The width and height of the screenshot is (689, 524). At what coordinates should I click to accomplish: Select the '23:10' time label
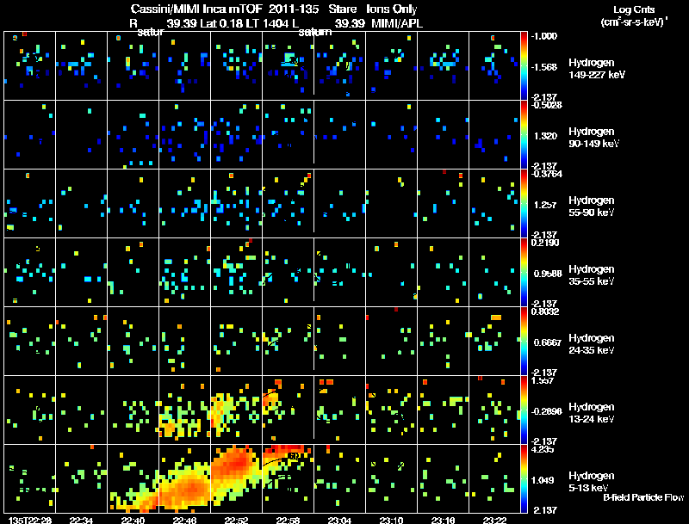point(391,520)
